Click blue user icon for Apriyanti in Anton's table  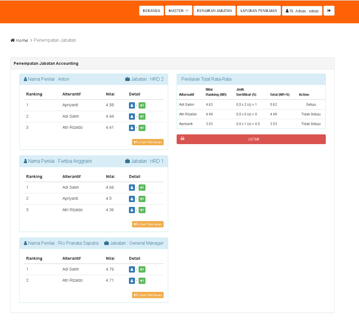pyautogui.click(x=132, y=105)
